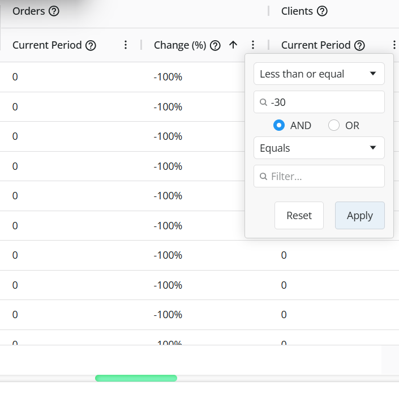
Task: Click the filter value field containing -30
Action: pos(323,102)
